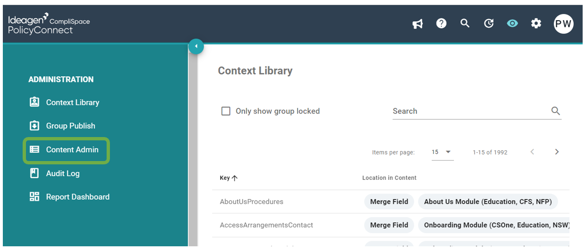Viewport: 585px width, 251px height.
Task: Tick the Only show group locked checkbox
Action: point(226,111)
